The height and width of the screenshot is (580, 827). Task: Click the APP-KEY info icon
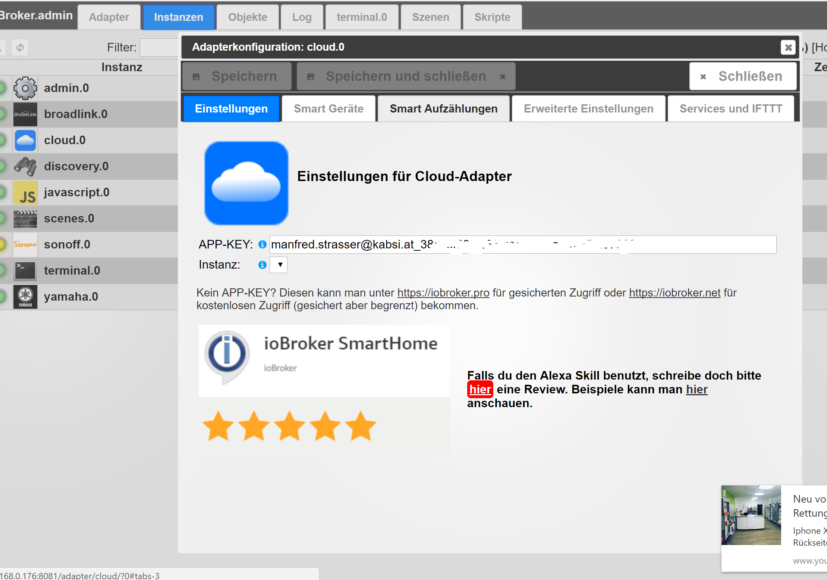262,244
